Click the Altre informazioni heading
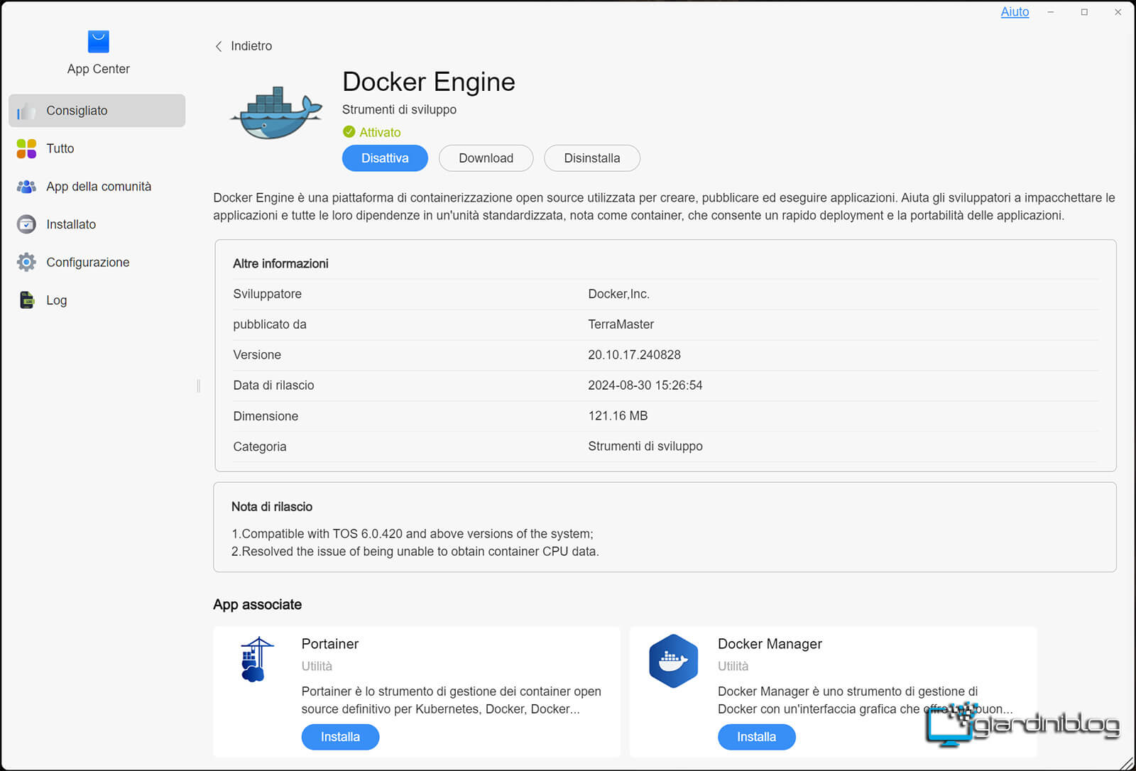This screenshot has width=1136, height=771. tap(280, 263)
